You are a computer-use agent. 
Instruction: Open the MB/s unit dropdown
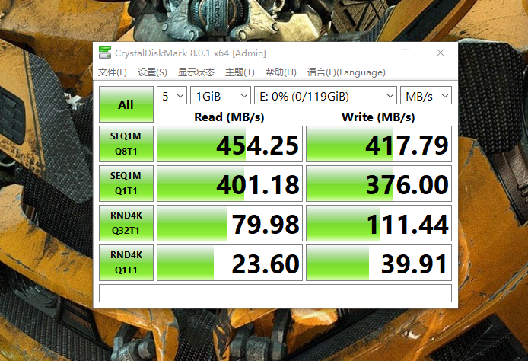[425, 96]
